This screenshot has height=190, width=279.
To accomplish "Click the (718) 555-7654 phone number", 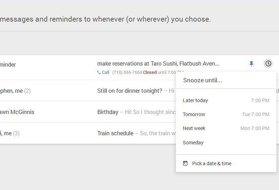I will (x=127, y=72).
